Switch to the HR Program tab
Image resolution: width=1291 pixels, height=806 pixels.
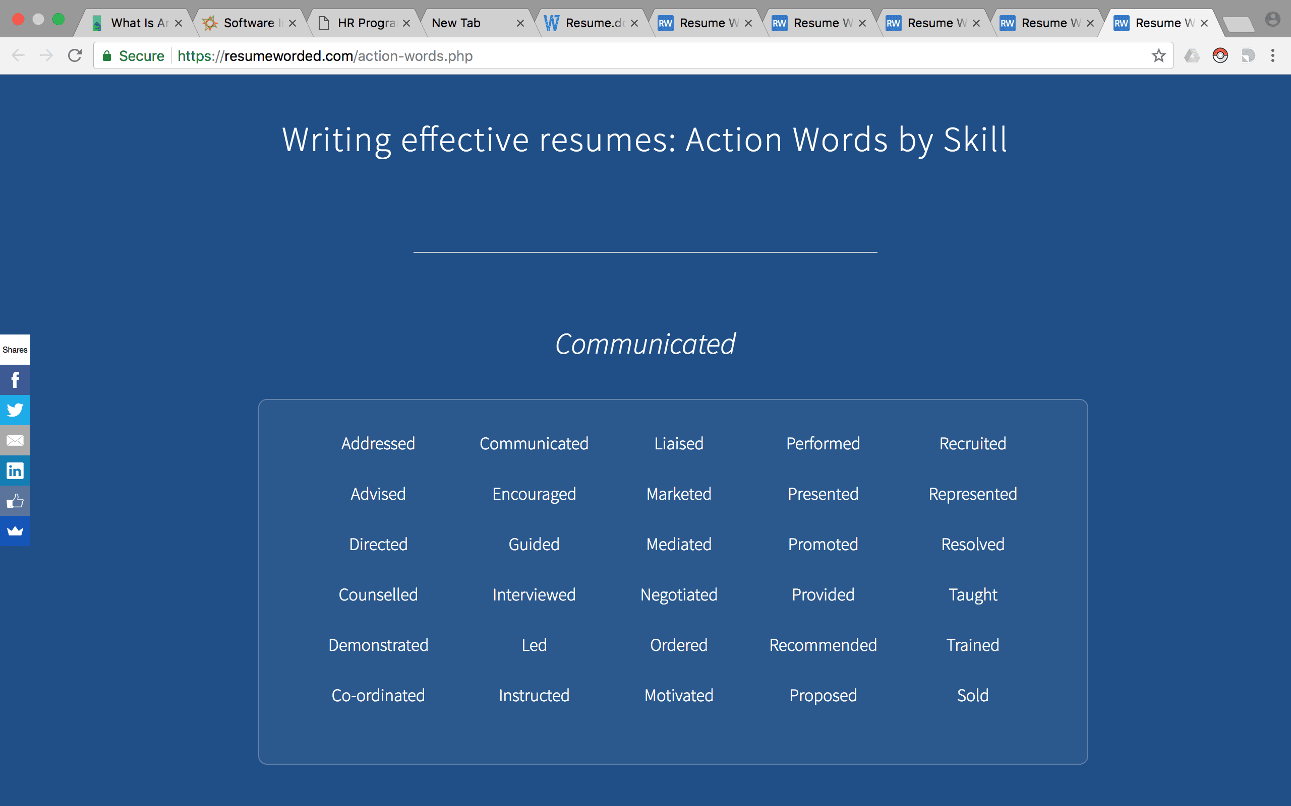pos(365,23)
